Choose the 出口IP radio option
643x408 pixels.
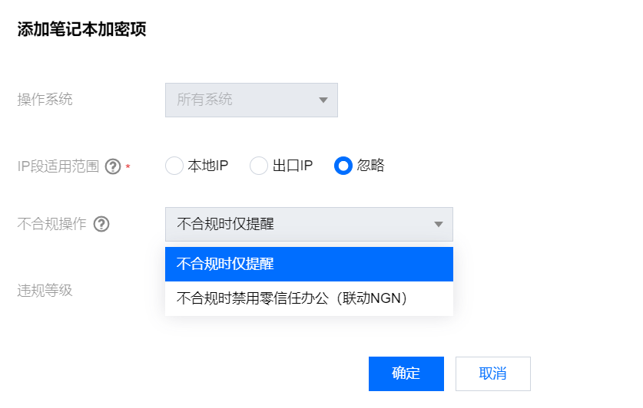coord(259,166)
